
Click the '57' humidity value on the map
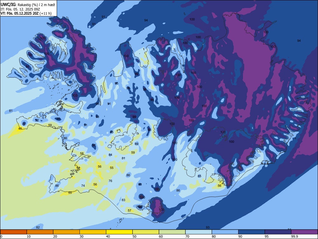(130, 211)
